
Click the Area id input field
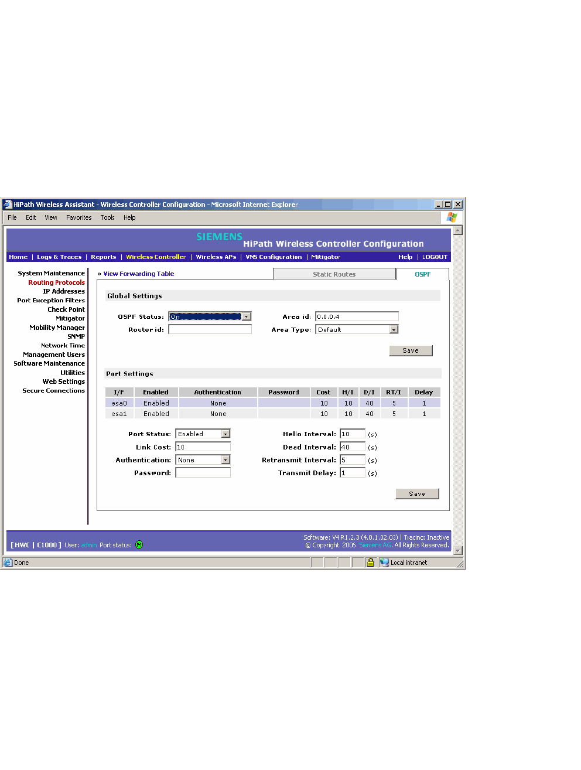click(357, 316)
